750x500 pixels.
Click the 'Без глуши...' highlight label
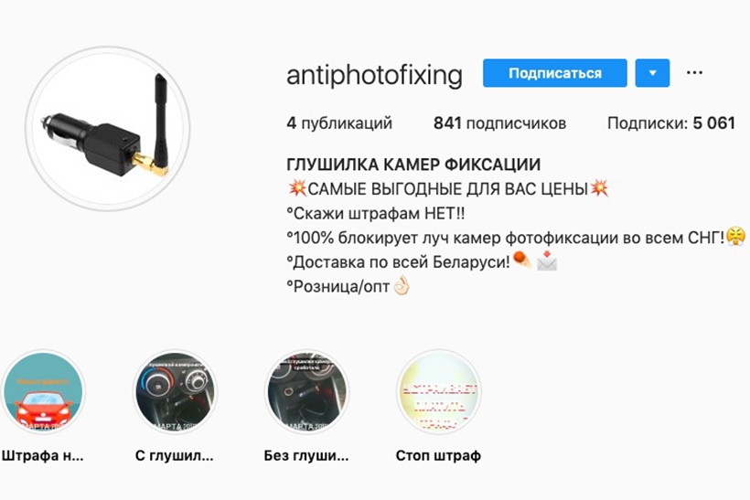[x=306, y=455]
